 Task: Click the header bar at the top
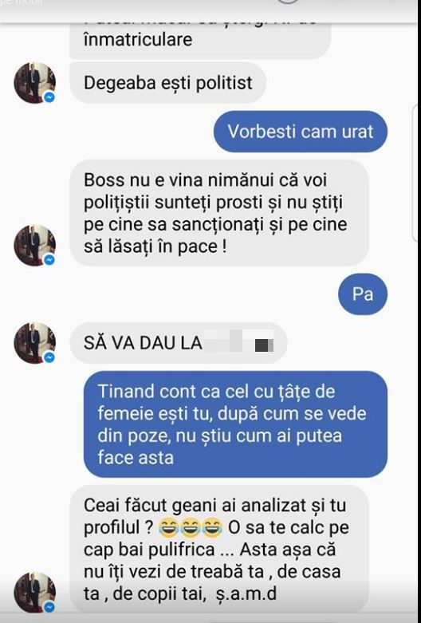[x=210, y=11]
